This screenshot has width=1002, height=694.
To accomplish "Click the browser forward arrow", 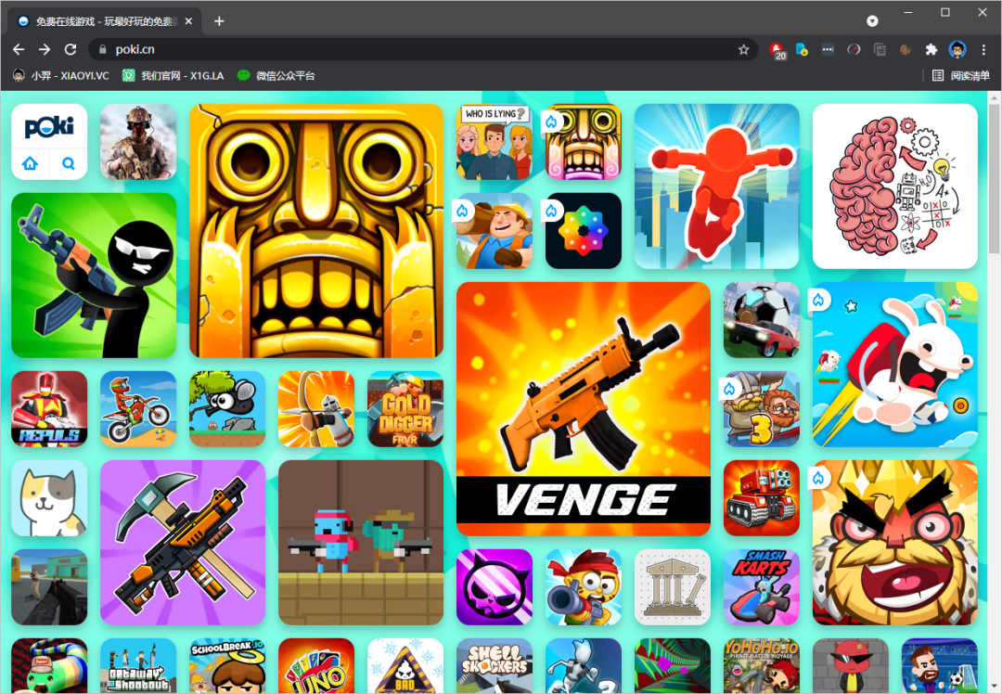I will tap(45, 49).
